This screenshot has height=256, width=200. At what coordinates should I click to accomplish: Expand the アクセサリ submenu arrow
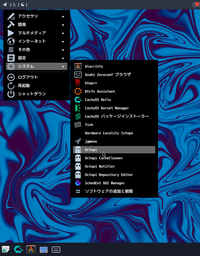63,16
